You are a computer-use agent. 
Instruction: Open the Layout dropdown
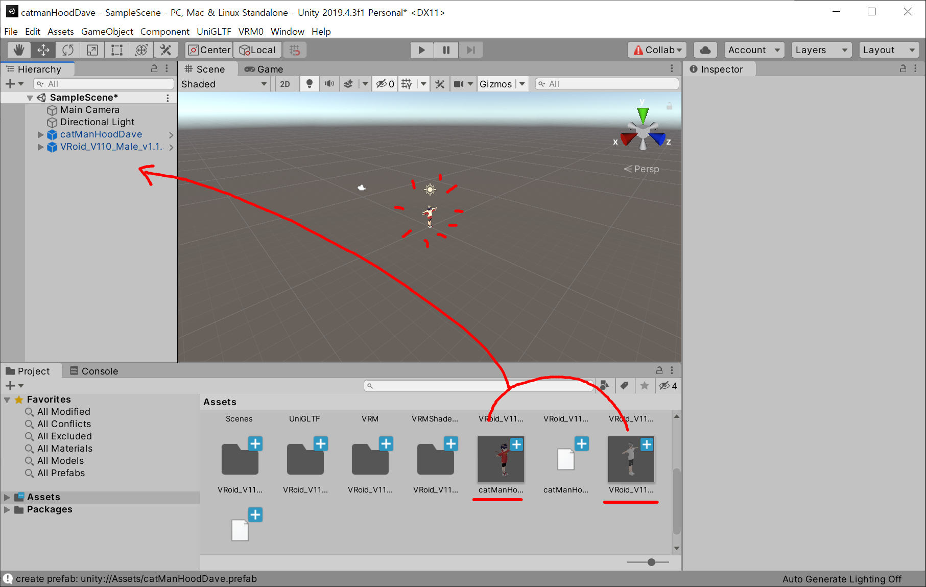click(889, 50)
